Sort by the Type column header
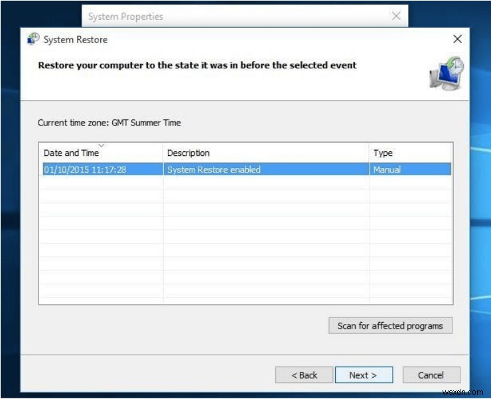491x399 pixels. tap(411, 153)
